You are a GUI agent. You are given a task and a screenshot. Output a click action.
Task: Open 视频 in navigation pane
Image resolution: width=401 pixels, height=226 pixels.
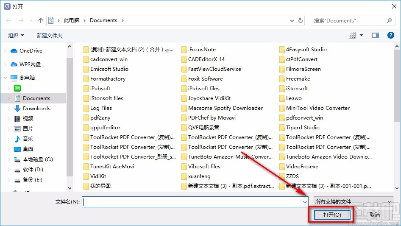(24, 118)
